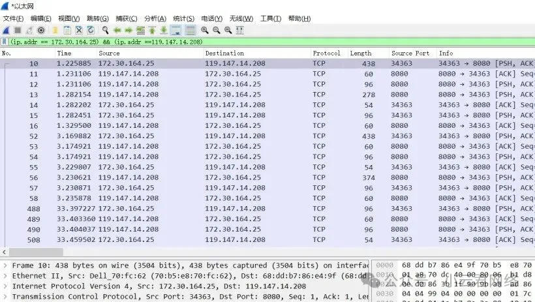This screenshot has height=302, width=535.
Task: Open capture options gear icon
Action: [x=41, y=30]
